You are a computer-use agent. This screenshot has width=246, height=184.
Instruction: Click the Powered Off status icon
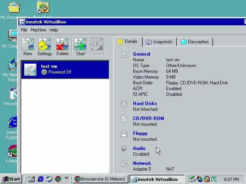tap(44, 72)
